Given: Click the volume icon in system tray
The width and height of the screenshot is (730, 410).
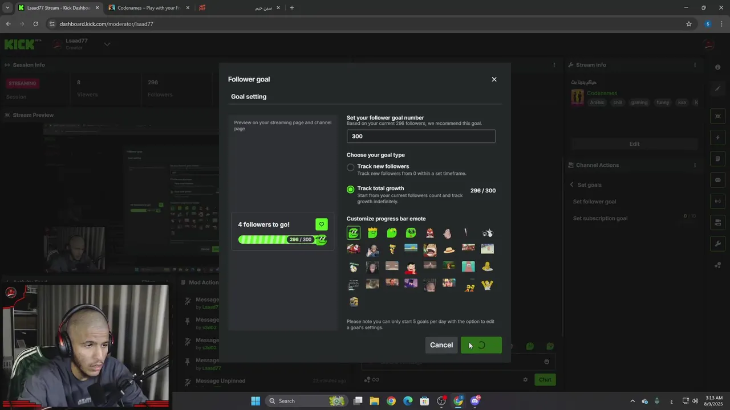Looking at the screenshot, I should coord(695,401).
